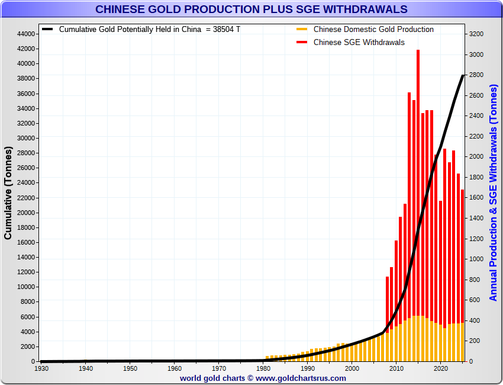This screenshot has height=385, width=503.
Task: Click the 4000 tick on the cumulative axis
Action: click(x=28, y=332)
